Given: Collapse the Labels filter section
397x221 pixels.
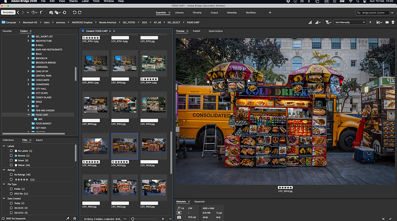Looking at the screenshot, I should coord(4,146).
